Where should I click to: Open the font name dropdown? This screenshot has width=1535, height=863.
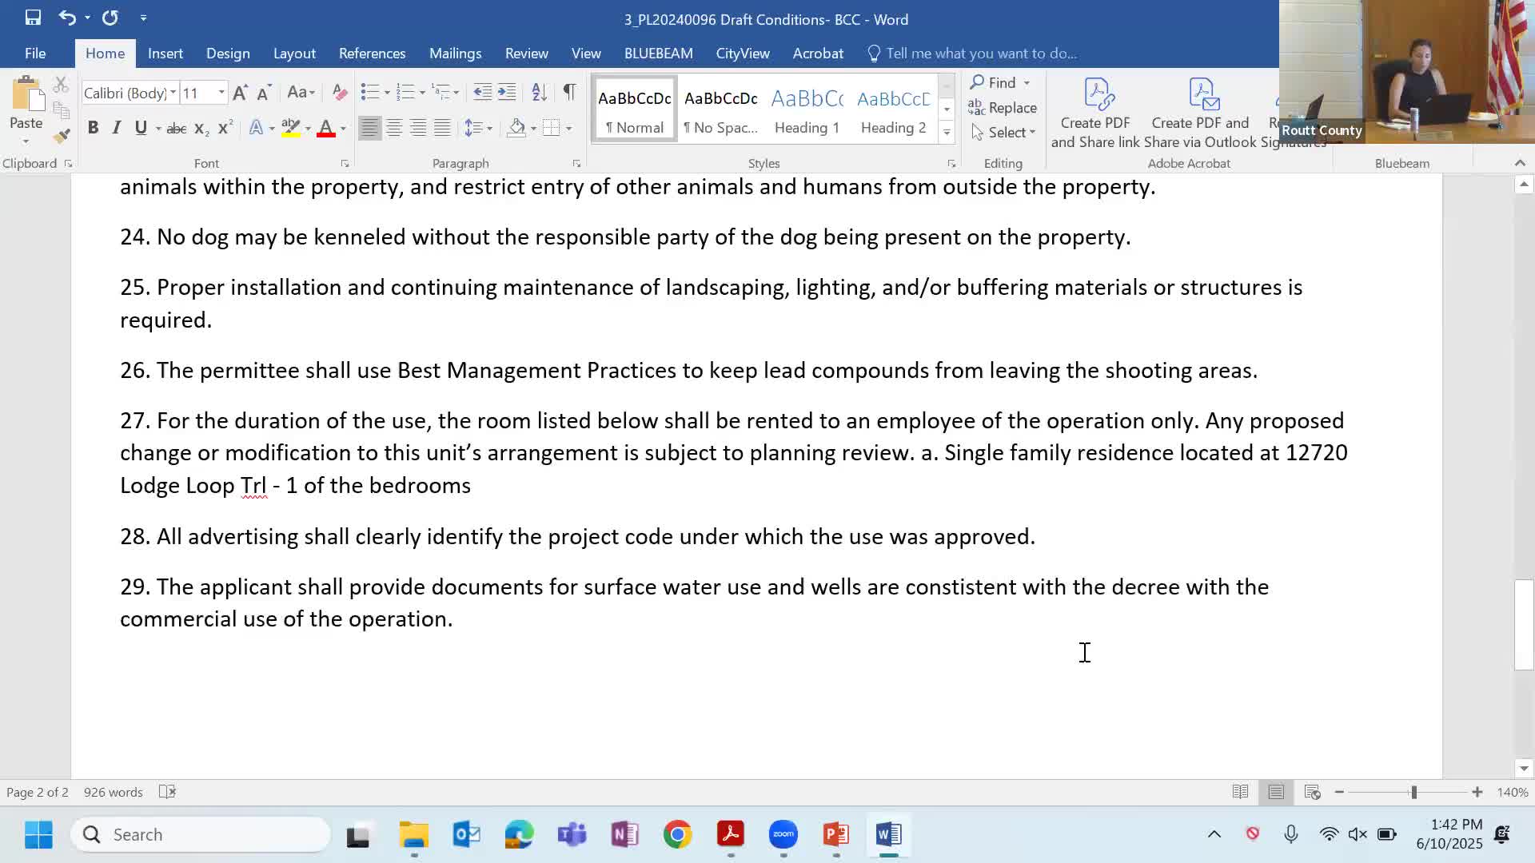pyautogui.click(x=173, y=93)
